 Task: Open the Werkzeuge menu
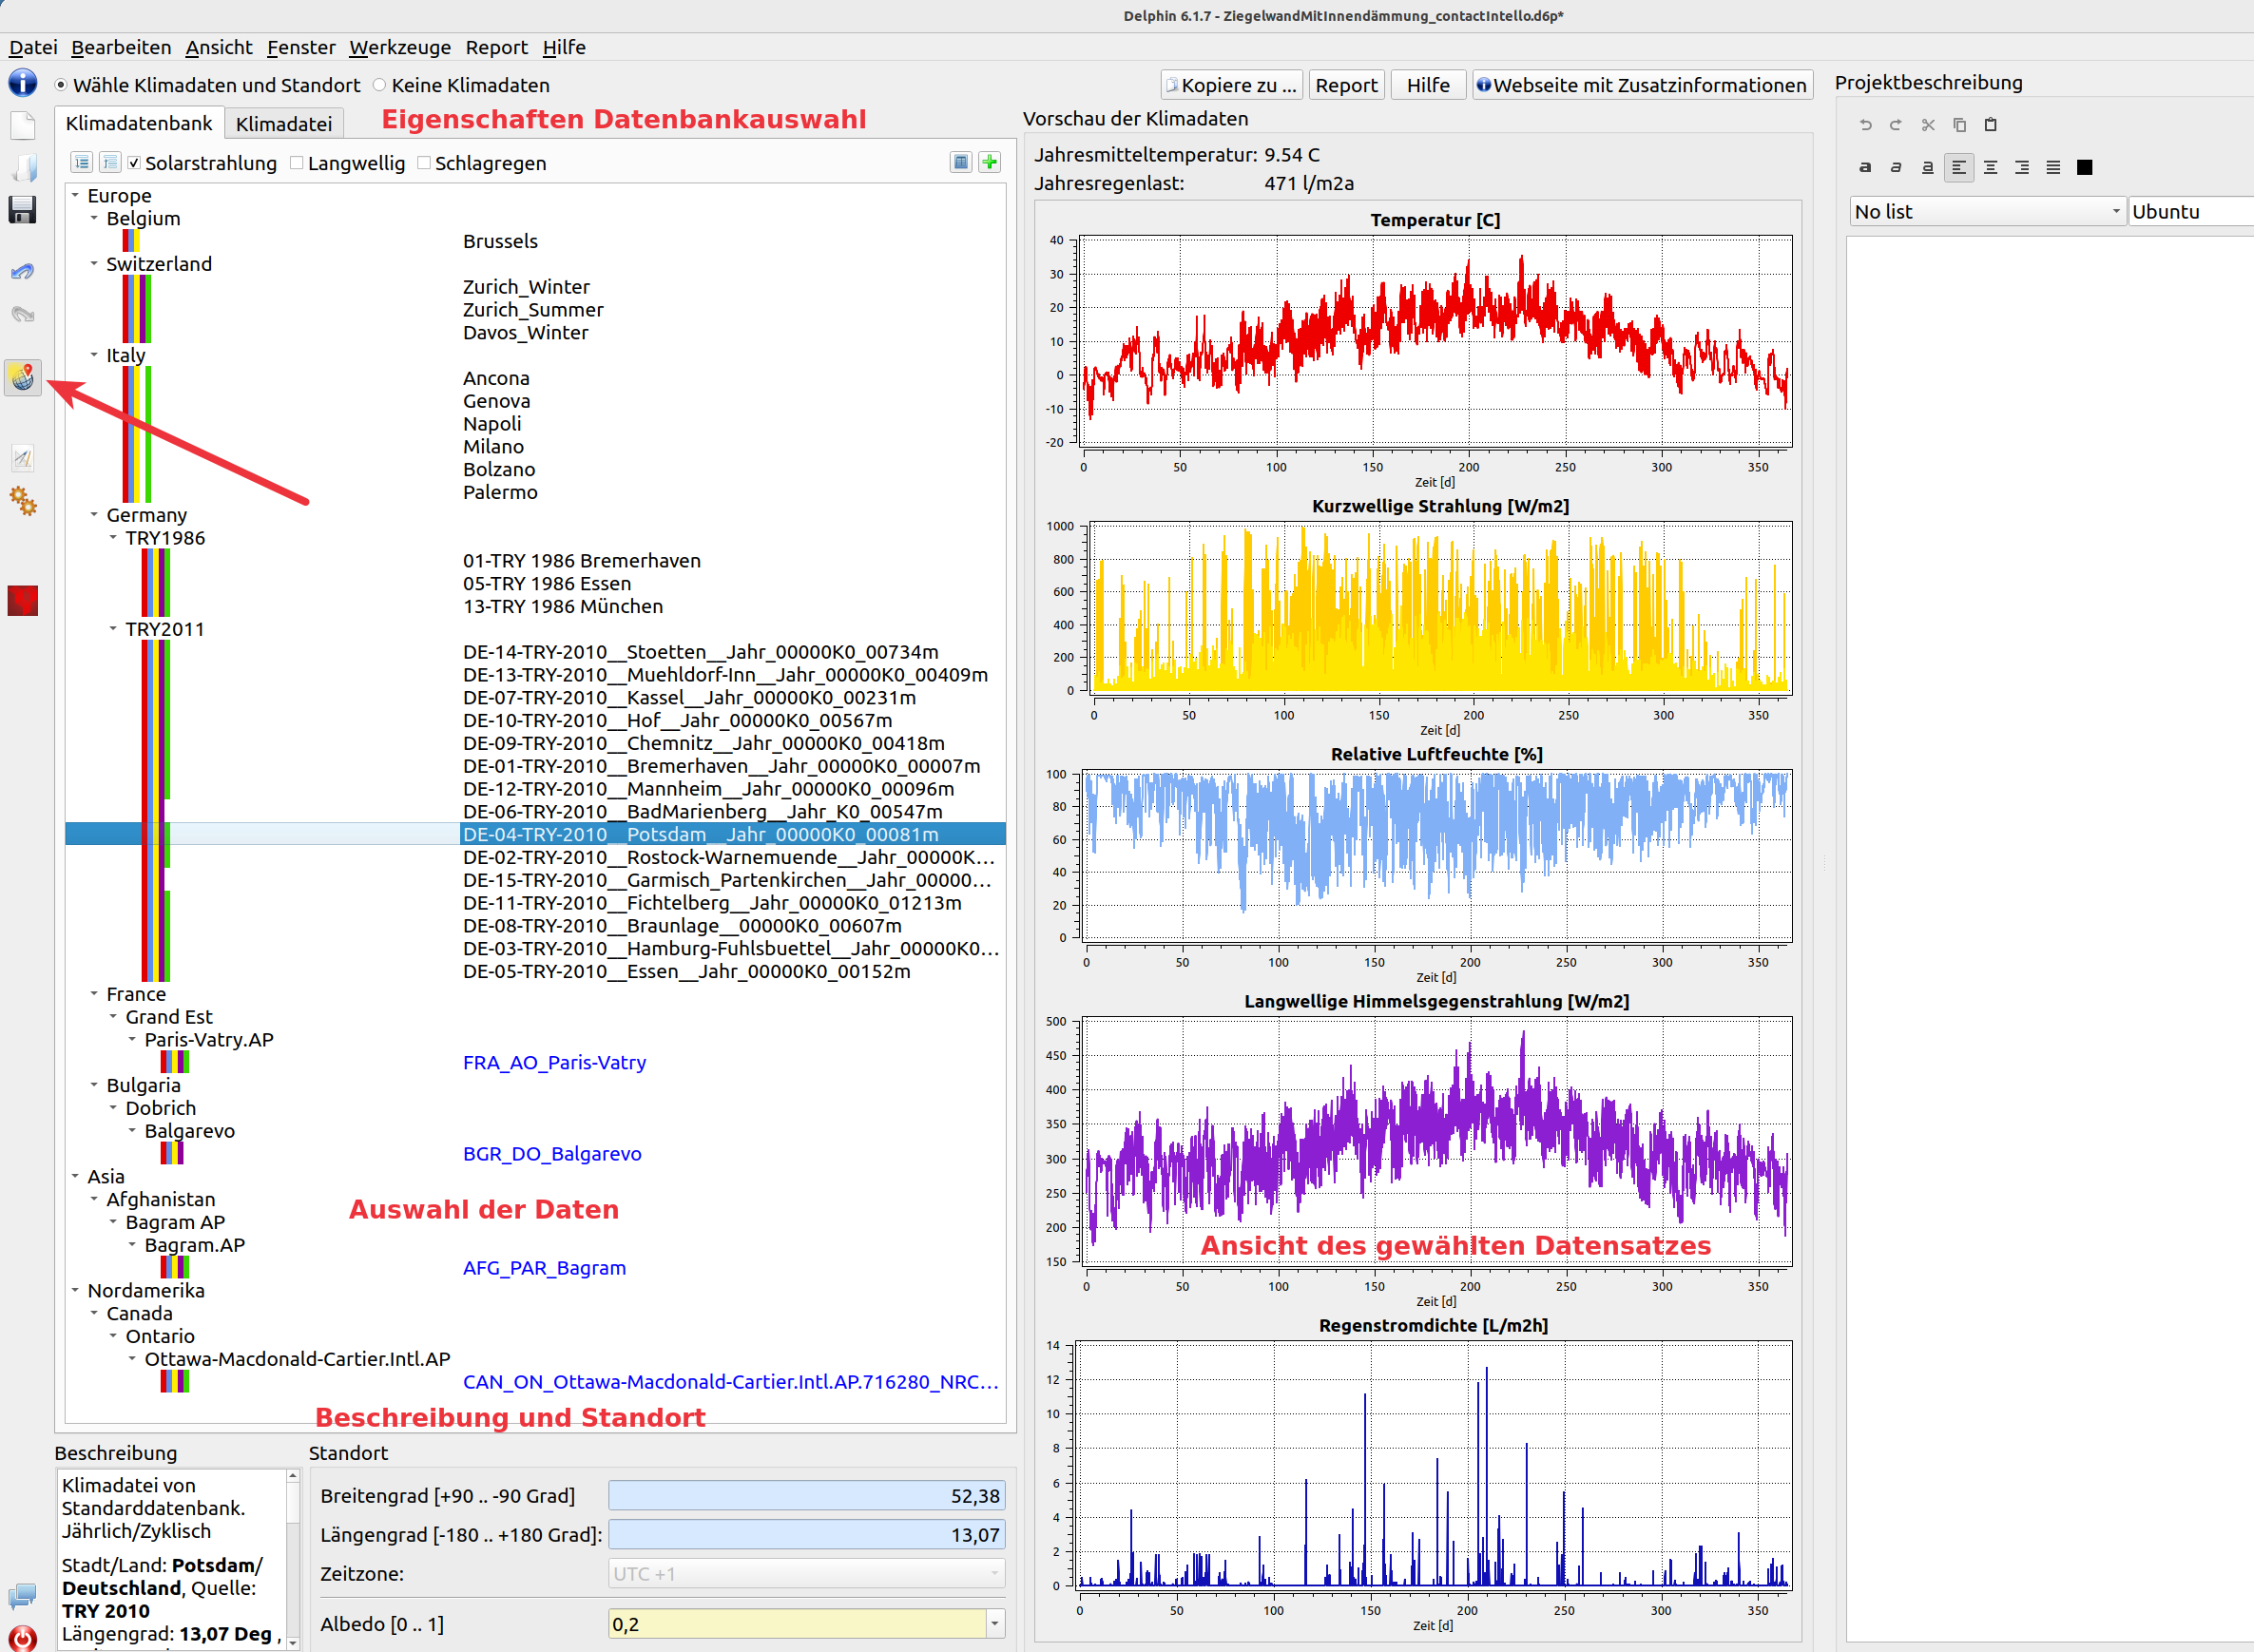[x=400, y=47]
